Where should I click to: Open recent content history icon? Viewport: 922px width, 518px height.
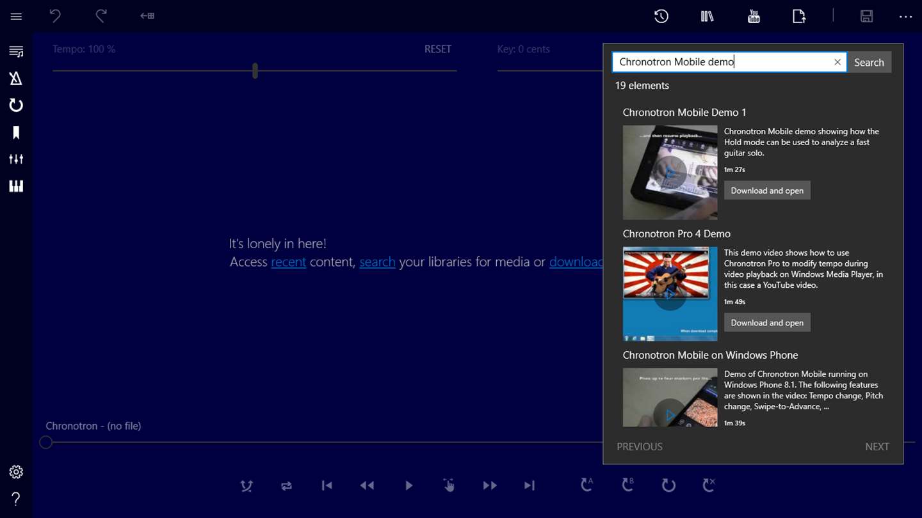pyautogui.click(x=661, y=17)
